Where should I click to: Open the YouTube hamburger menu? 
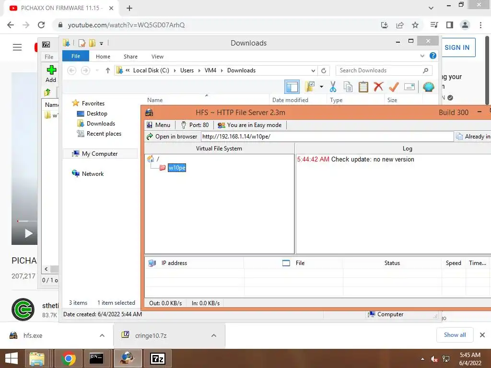[17, 47]
